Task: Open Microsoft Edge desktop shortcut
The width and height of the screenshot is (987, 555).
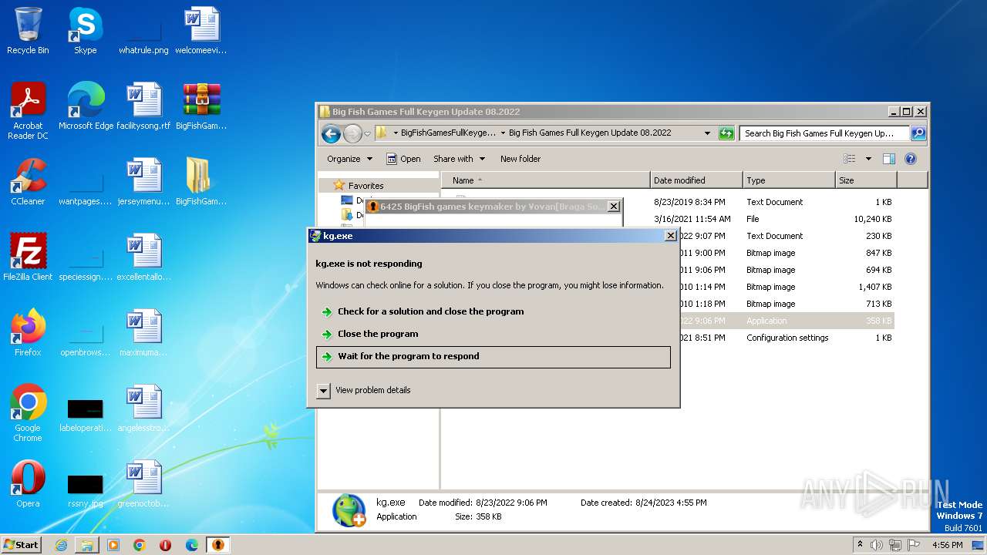Action: click(x=86, y=106)
